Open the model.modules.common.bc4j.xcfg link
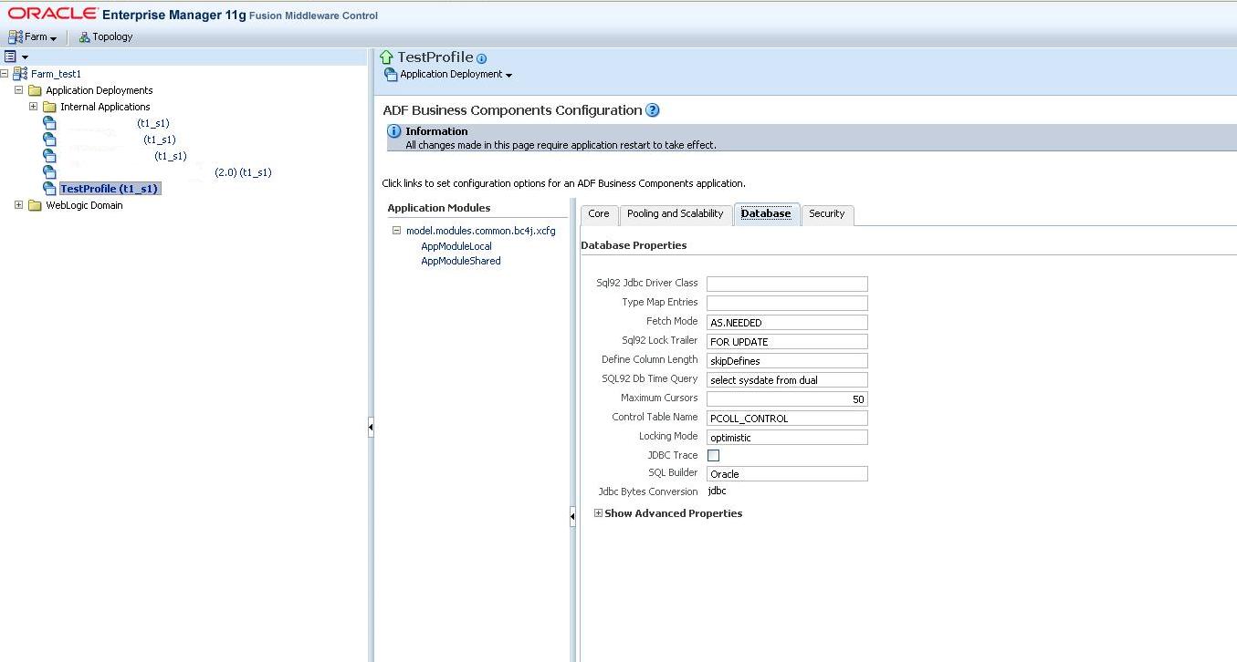 click(480, 231)
